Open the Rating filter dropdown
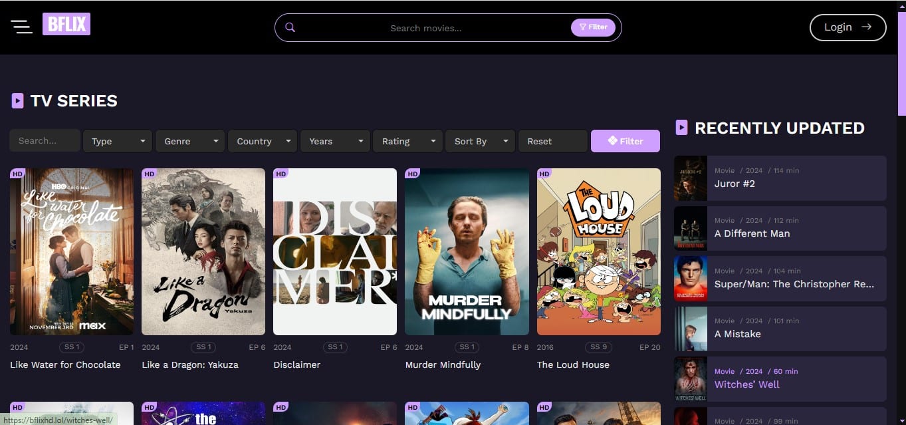906x425 pixels. point(407,141)
